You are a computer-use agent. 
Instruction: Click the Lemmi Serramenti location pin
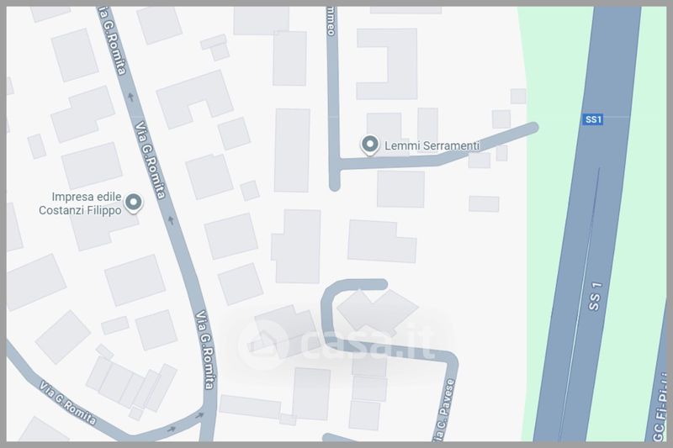coord(369,145)
